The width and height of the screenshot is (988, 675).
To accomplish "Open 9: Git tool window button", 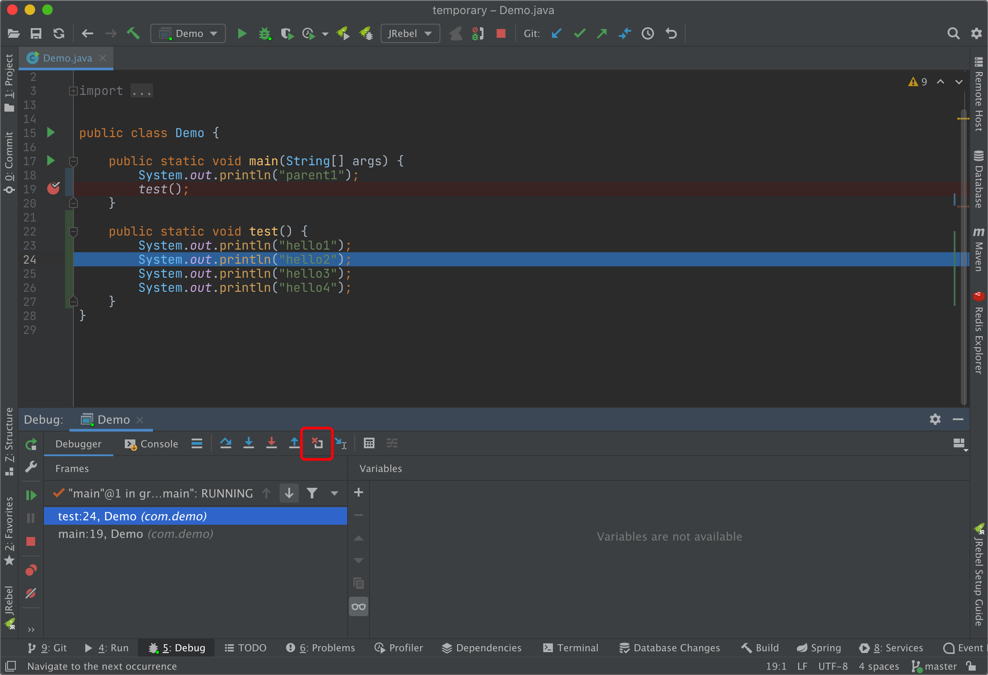I will (47, 648).
